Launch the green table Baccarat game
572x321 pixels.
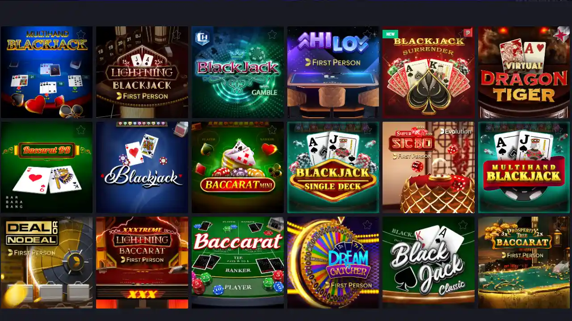click(238, 263)
